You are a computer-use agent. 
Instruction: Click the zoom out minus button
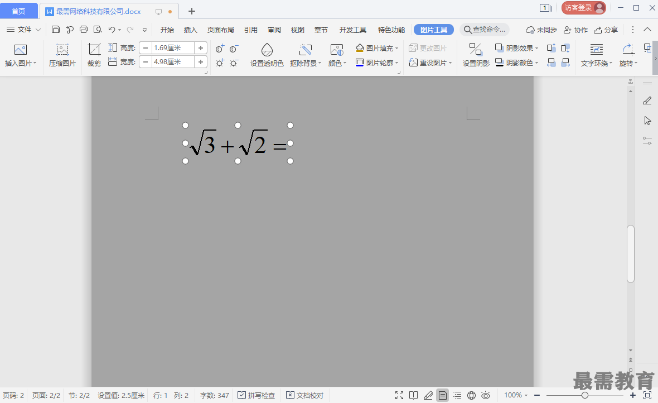[537, 395]
